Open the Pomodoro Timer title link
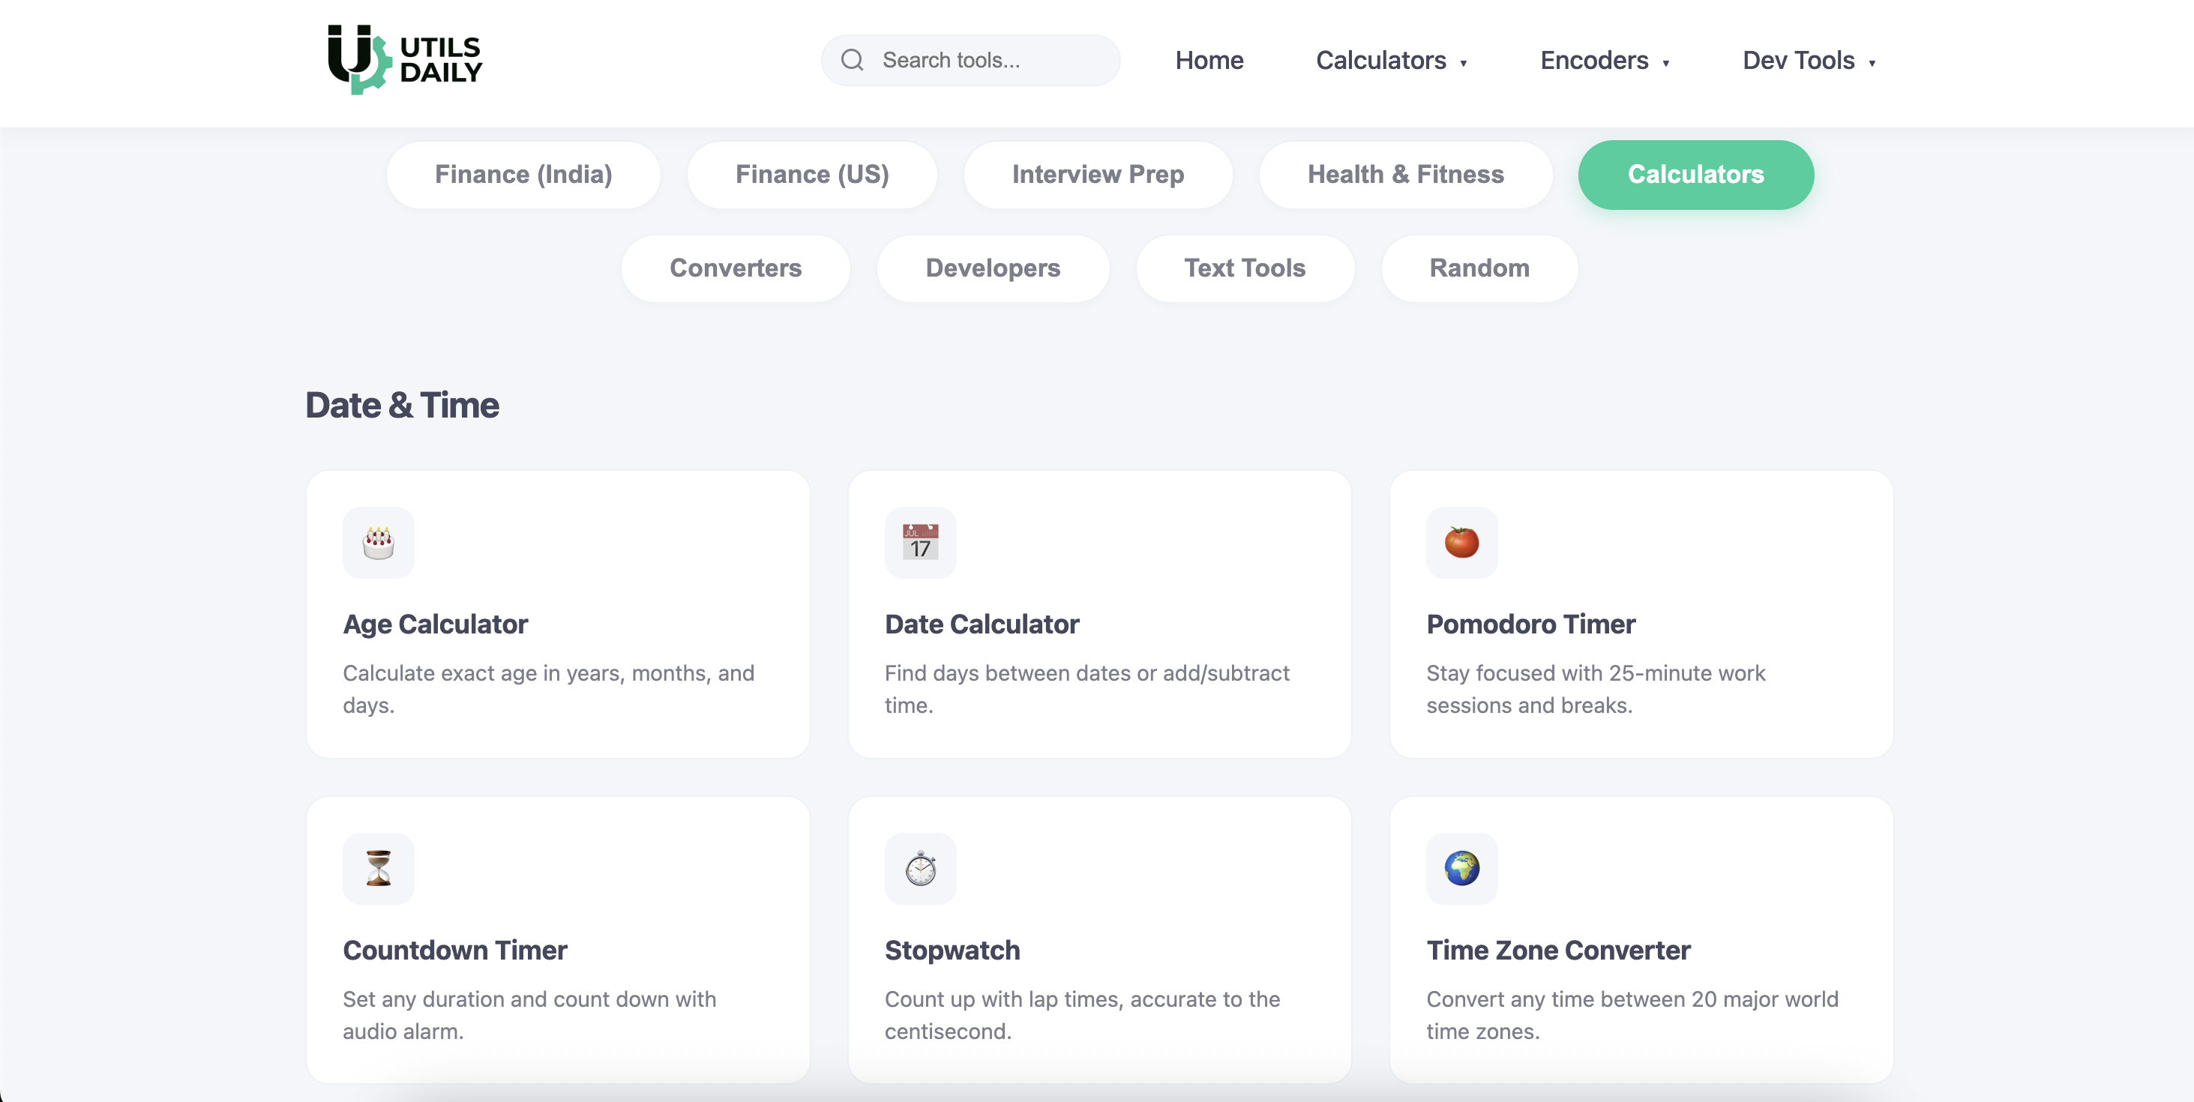Screen dimensions: 2194x1102 [1530, 624]
